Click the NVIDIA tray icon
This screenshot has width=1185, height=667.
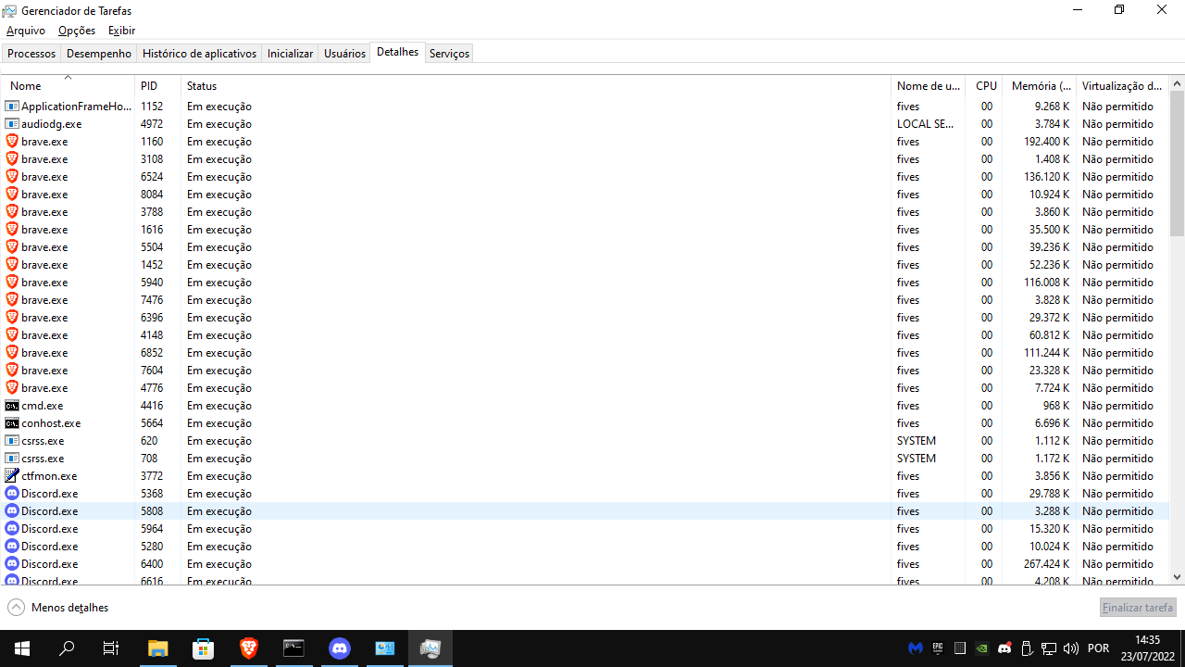[x=982, y=648]
